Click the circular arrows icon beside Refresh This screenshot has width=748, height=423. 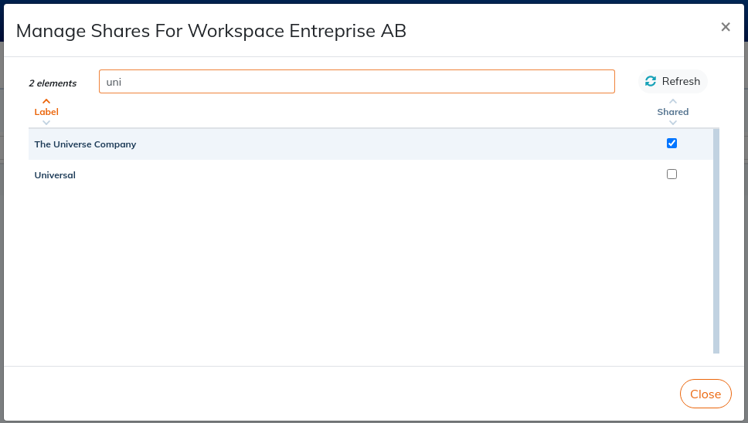coord(651,82)
